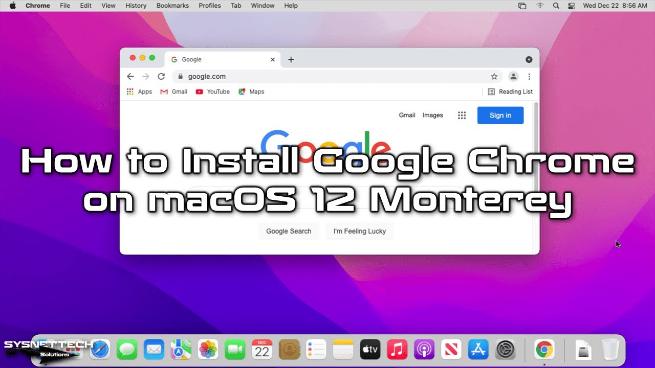Open the Apple menu
The width and height of the screenshot is (655, 368).
click(x=13, y=6)
